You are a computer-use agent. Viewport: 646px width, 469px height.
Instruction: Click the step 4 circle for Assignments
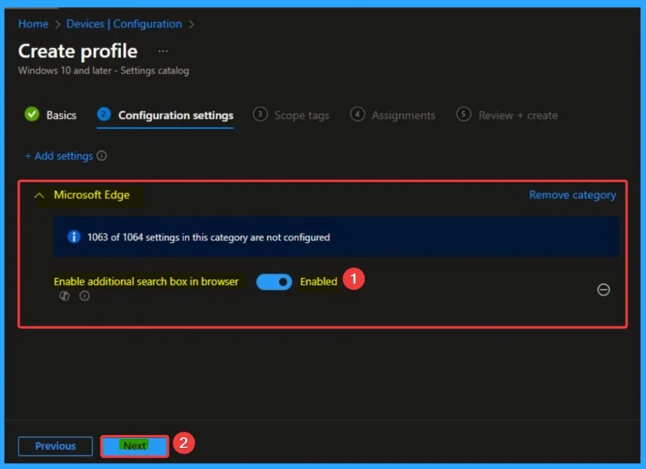[x=357, y=114]
